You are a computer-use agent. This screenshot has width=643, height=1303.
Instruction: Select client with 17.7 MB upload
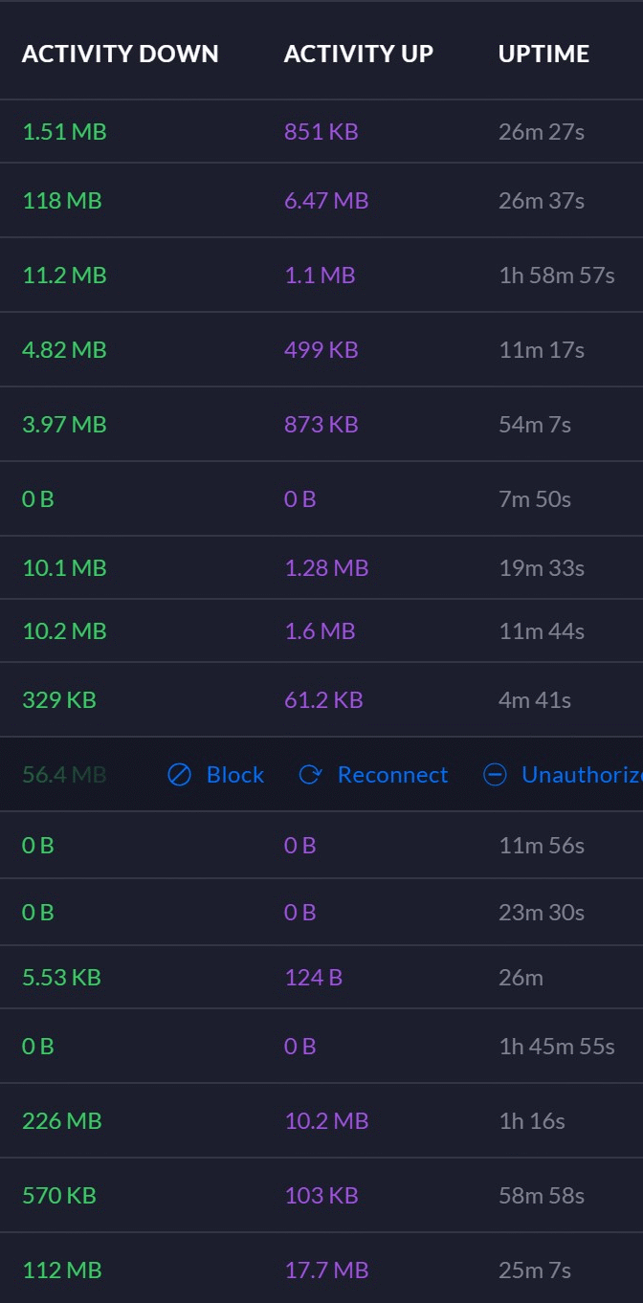(321, 1270)
